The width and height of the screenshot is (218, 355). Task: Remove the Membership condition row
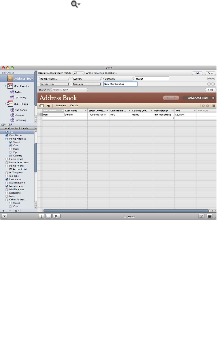[x=209, y=84]
